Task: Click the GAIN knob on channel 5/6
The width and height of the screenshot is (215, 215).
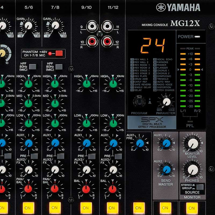Action: 28,26
